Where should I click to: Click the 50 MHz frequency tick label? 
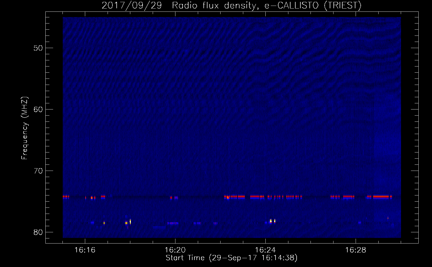(38, 48)
